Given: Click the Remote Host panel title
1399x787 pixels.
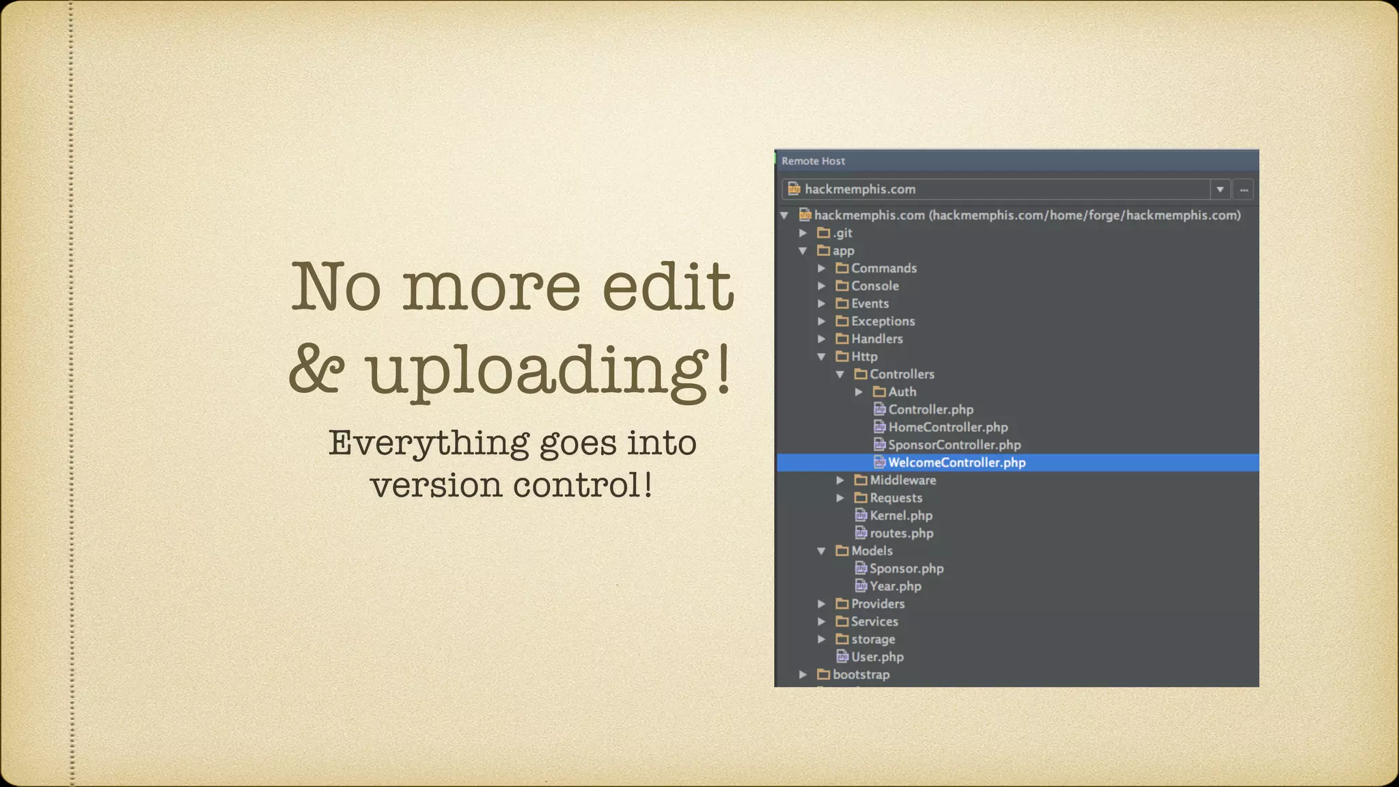Looking at the screenshot, I should click(814, 161).
